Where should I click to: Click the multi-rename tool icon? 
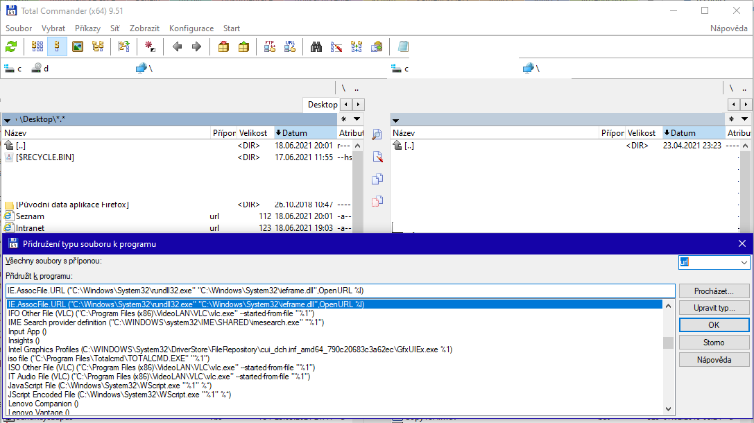[336, 47]
